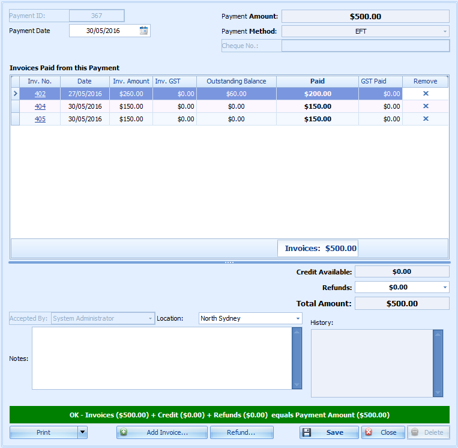Viewport: 458px width, 448px height.
Task: Remove invoice 402 using its X icon
Action: tap(426, 94)
